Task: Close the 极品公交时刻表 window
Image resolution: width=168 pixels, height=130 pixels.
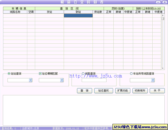Action: (x=165, y=2)
